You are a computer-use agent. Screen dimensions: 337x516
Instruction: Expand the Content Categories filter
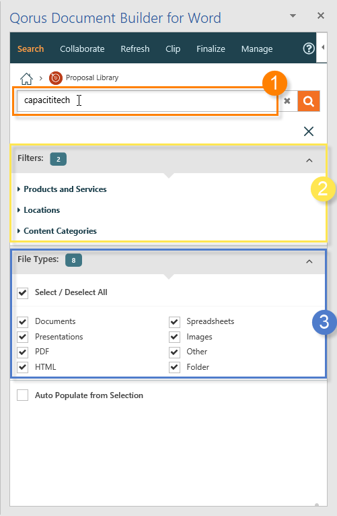click(x=57, y=231)
